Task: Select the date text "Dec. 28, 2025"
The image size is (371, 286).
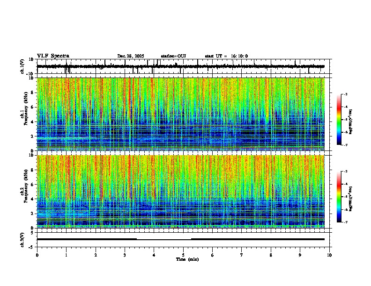Action: 131,56
